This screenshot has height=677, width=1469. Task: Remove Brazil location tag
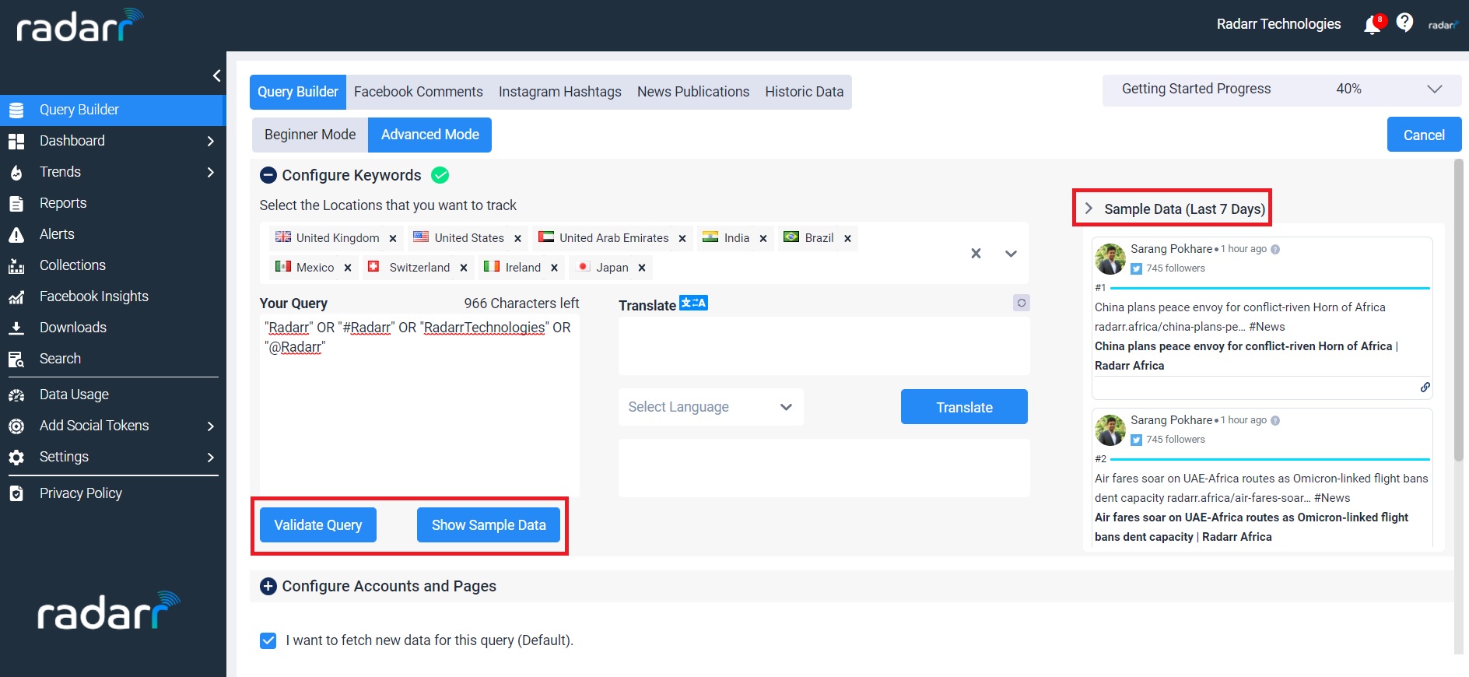(847, 239)
